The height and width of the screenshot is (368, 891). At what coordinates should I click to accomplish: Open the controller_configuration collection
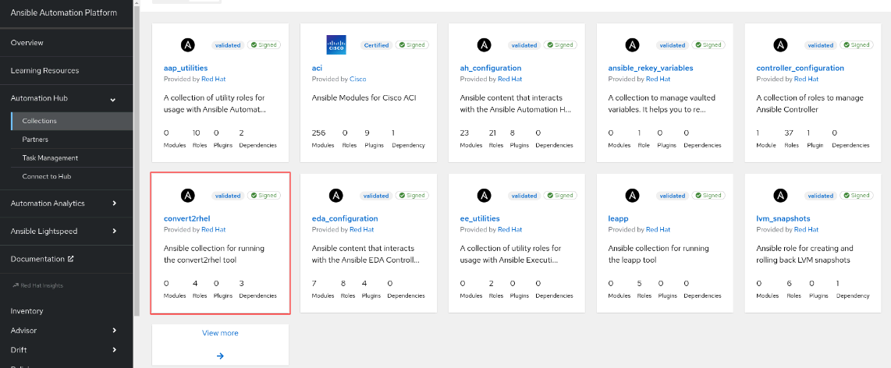(800, 68)
